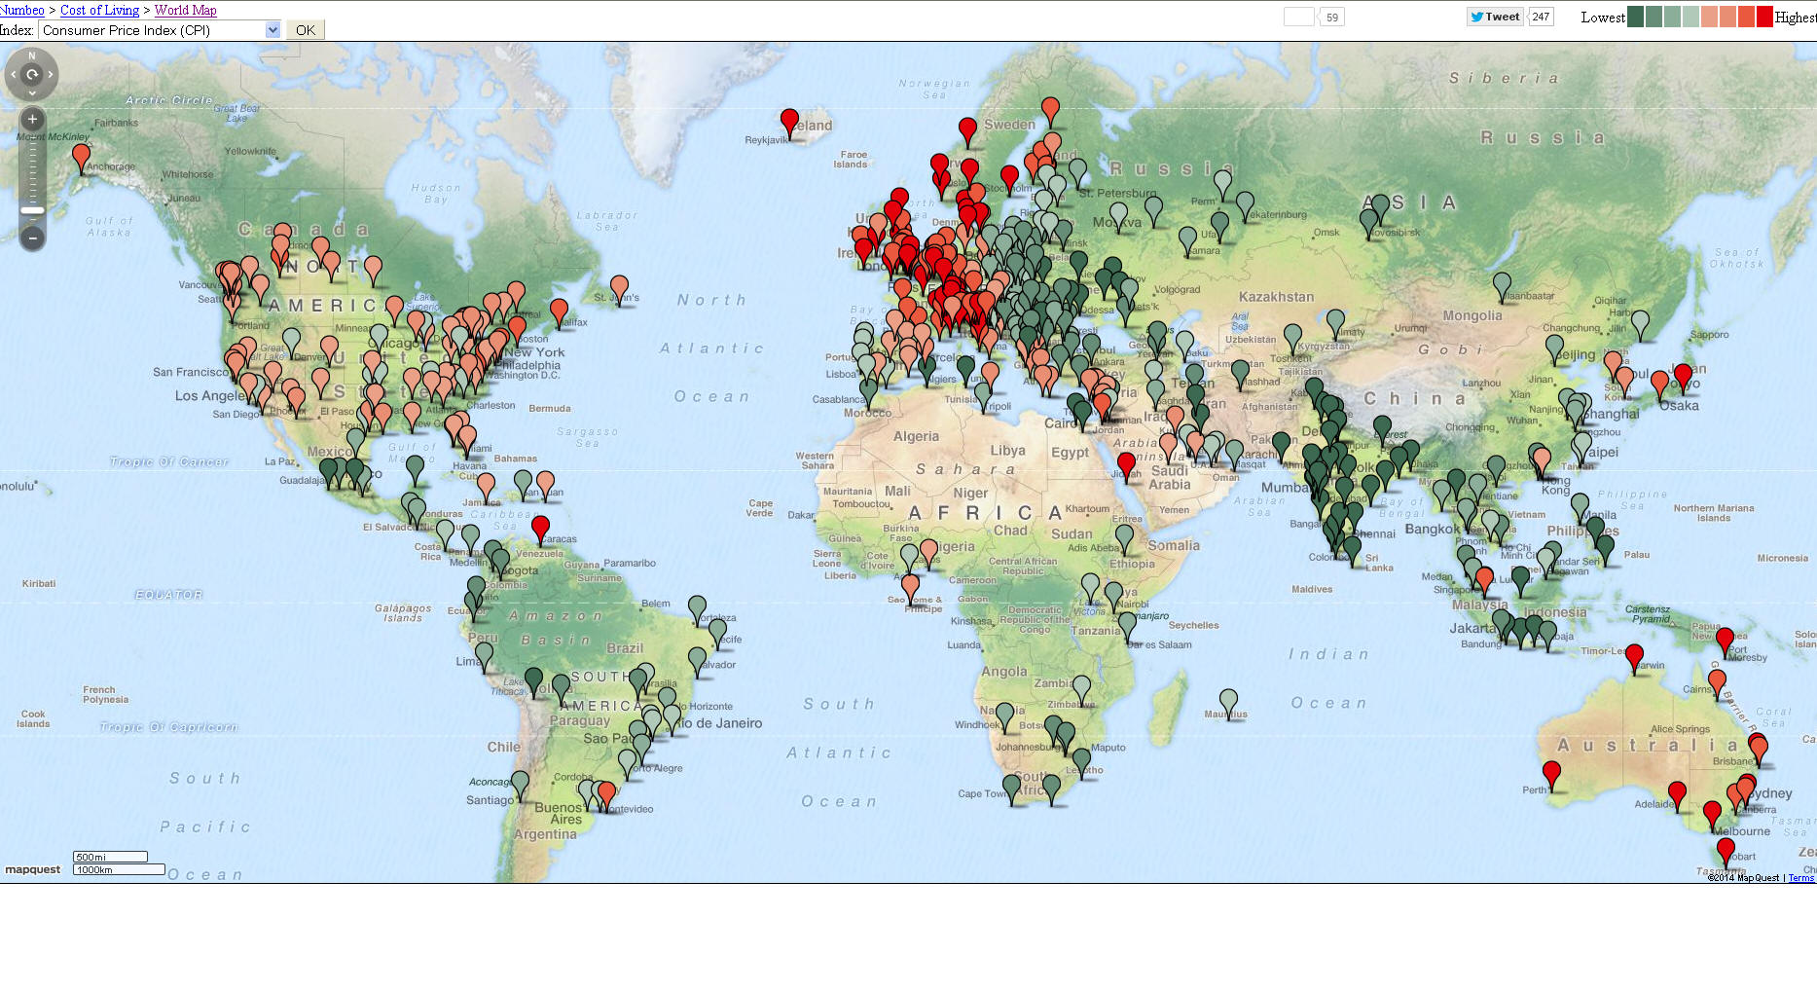This screenshot has width=1817, height=991.
Task: Click the zoom level slider handle
Action: 32,209
